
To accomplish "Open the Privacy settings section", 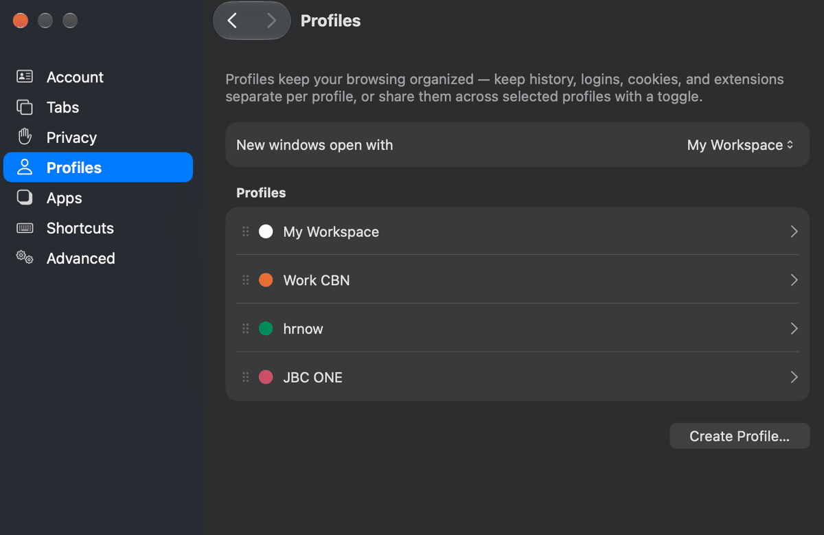I will (98, 137).
